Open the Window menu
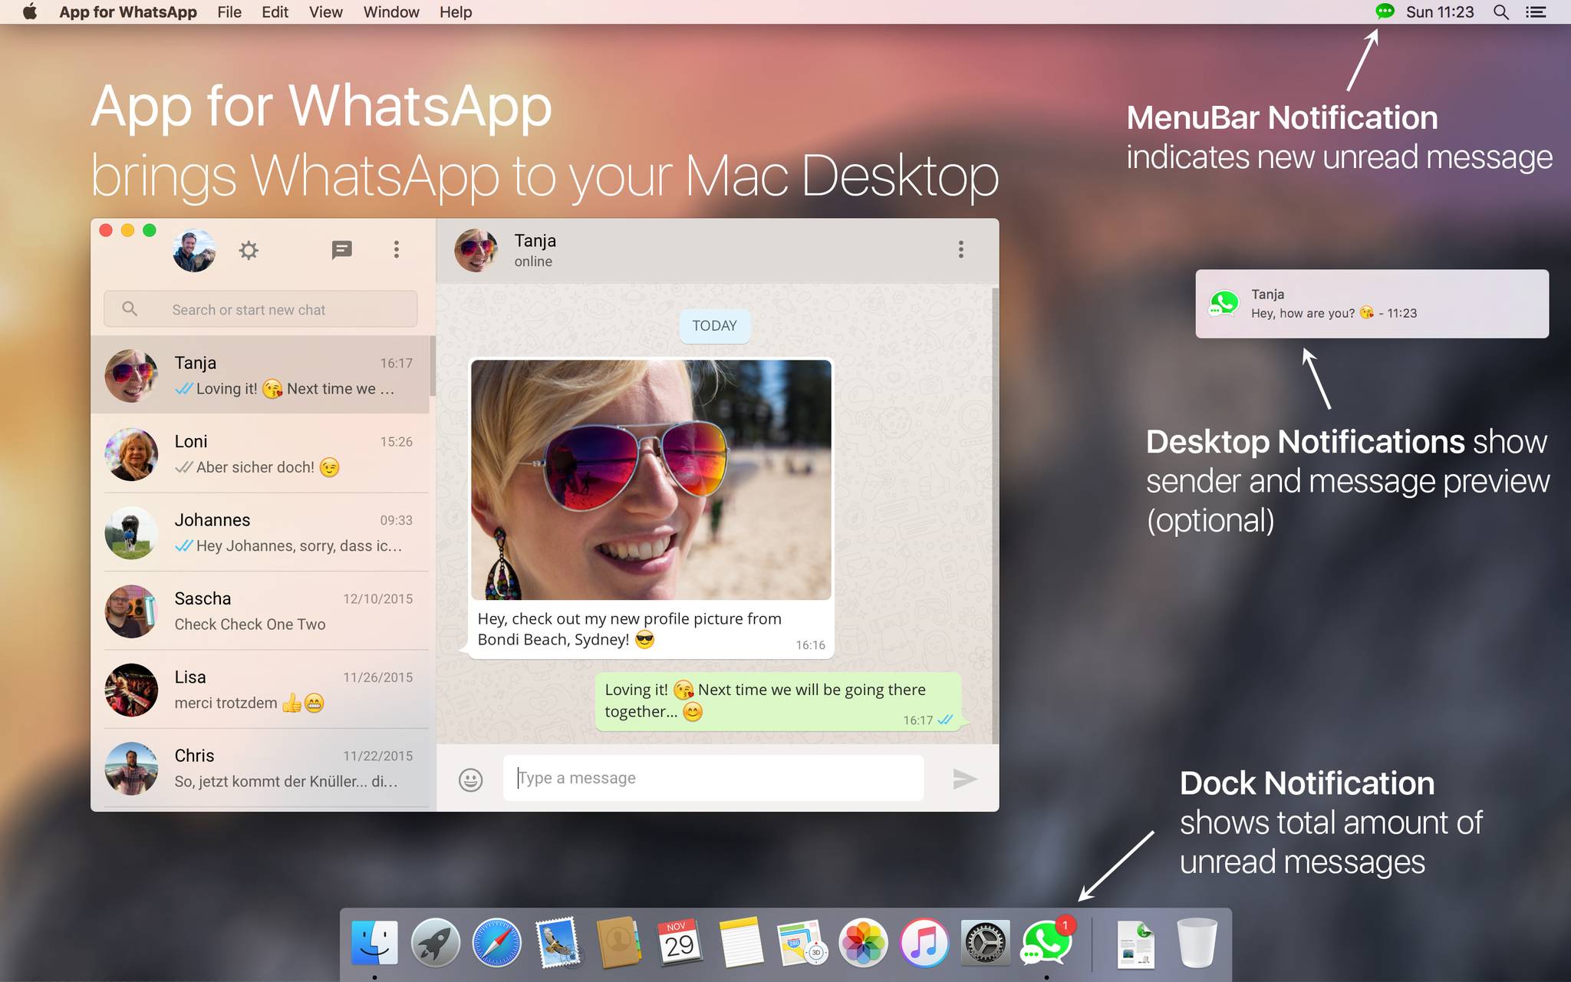Screen dimensions: 1571x982 391,12
